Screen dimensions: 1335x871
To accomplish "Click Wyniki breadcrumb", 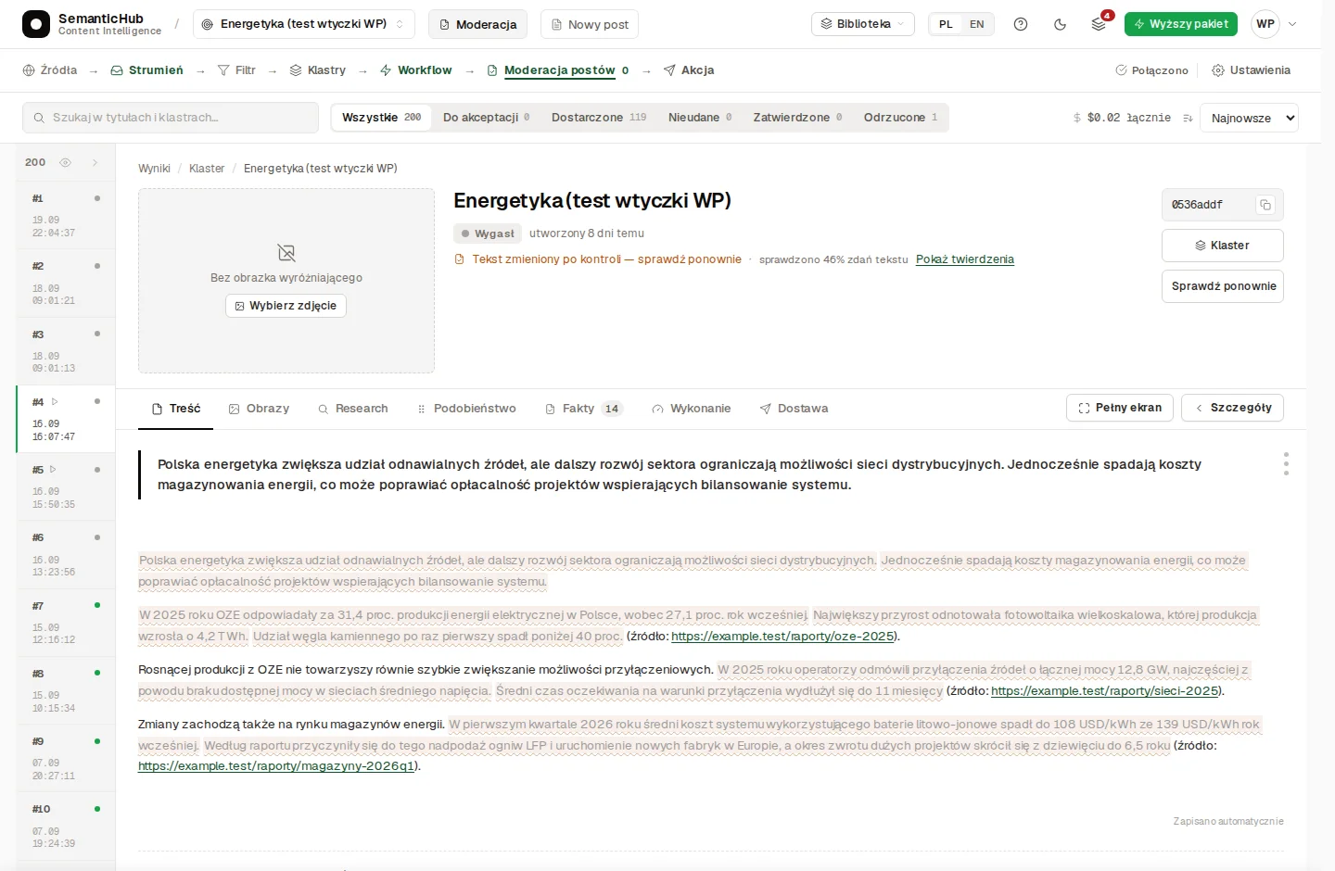I will pyautogui.click(x=154, y=169).
